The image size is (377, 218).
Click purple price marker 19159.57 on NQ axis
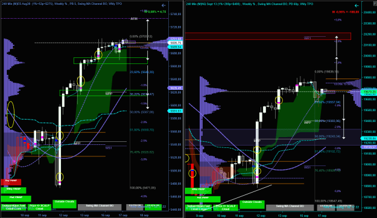(x=369, y=147)
